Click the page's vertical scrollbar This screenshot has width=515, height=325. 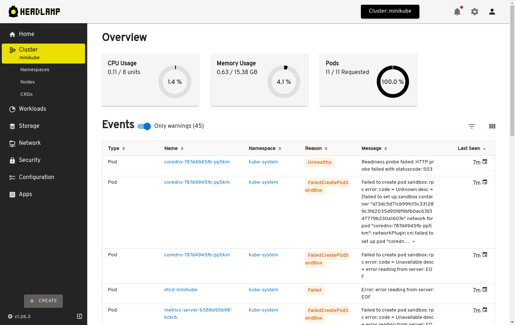click(x=512, y=73)
